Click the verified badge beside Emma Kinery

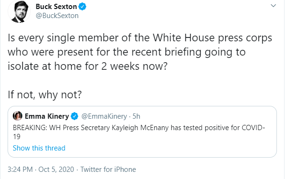pos(74,116)
